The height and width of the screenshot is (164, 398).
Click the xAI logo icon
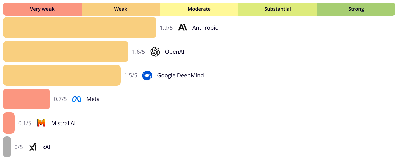[x=33, y=147]
